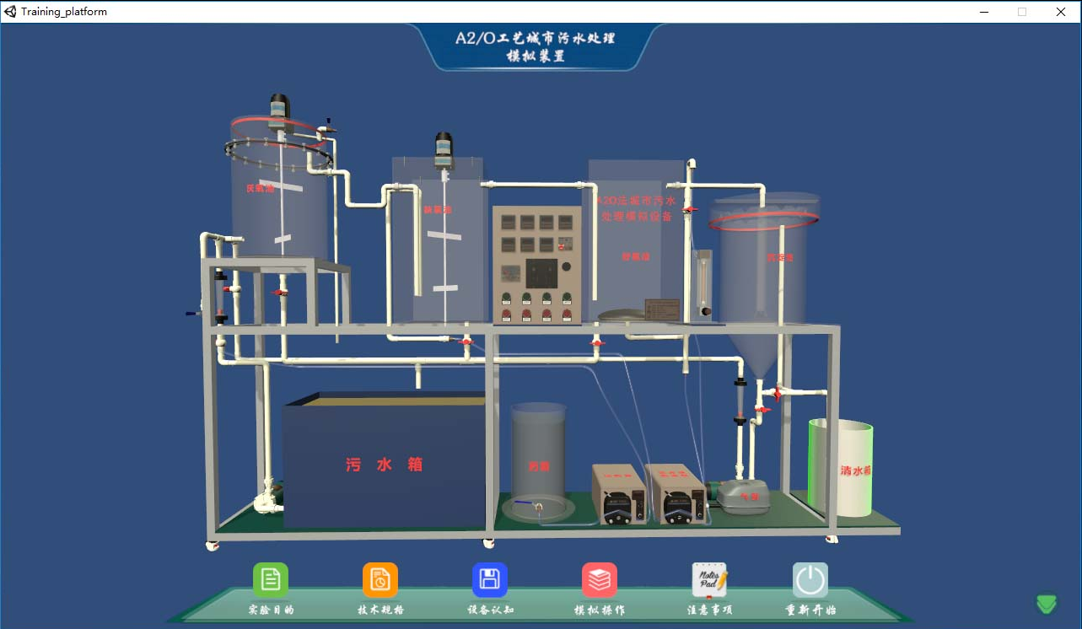Collapse bottom menu with green down arrow
The height and width of the screenshot is (629, 1082).
pos(1047,604)
